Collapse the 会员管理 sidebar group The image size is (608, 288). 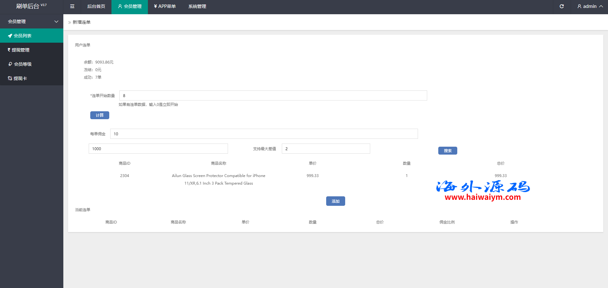pyautogui.click(x=56, y=21)
